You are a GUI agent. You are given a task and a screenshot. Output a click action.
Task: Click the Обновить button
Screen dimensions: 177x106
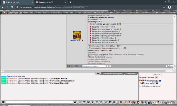[157, 75]
